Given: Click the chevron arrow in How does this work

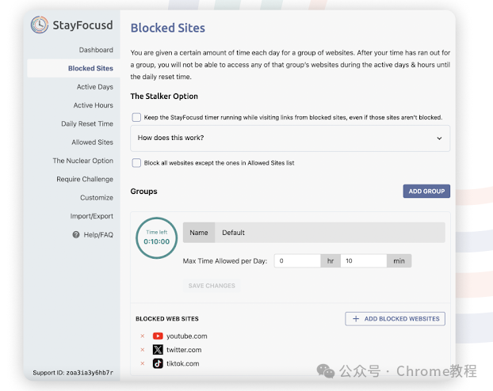Looking at the screenshot, I should [x=439, y=139].
